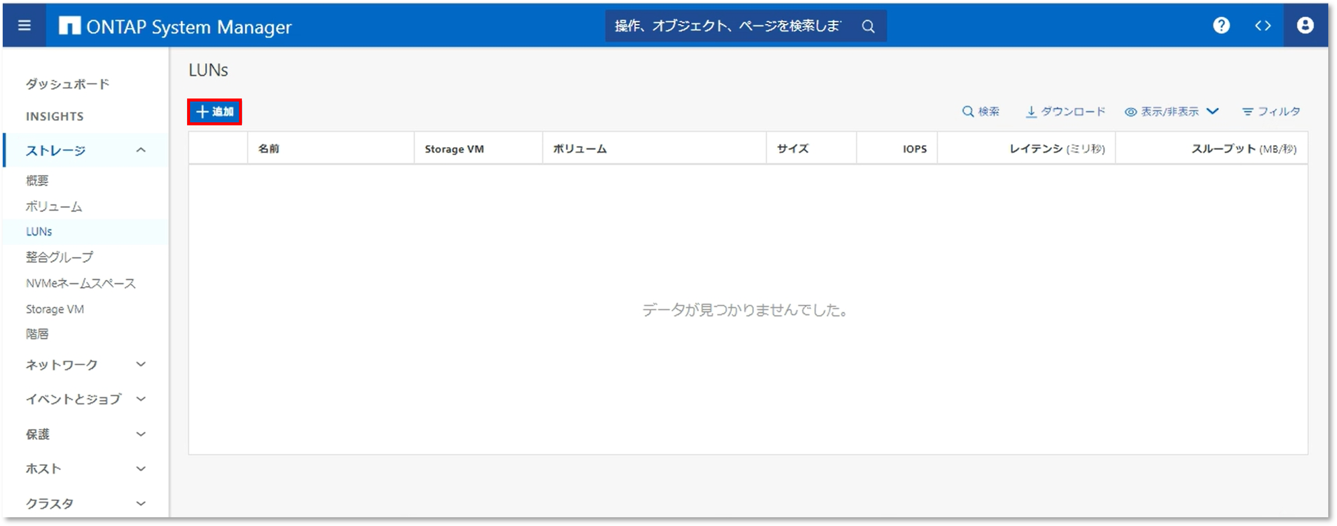Open the API code brackets icon
This screenshot has height=526, width=1337.
tap(1262, 25)
